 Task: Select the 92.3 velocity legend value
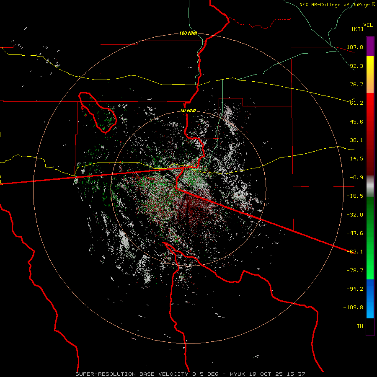356,66
